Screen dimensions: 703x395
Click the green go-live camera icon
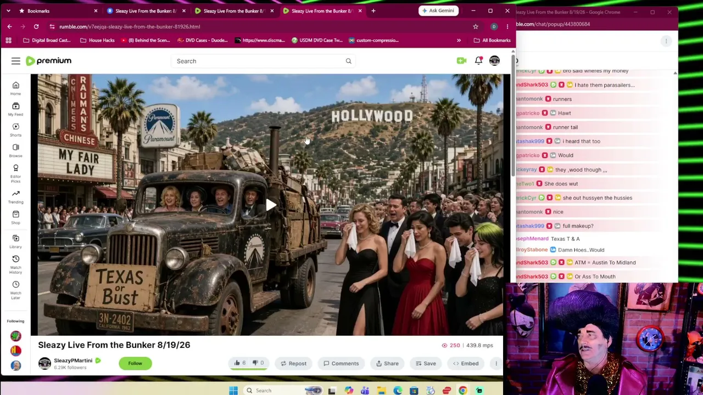[x=461, y=61]
